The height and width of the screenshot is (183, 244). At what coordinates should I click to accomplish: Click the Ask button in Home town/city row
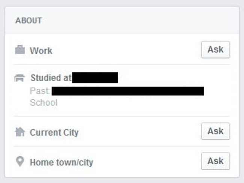pyautogui.click(x=215, y=161)
